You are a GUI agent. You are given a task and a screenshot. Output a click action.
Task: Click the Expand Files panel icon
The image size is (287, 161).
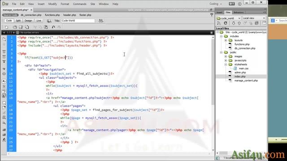(x=264, y=23)
